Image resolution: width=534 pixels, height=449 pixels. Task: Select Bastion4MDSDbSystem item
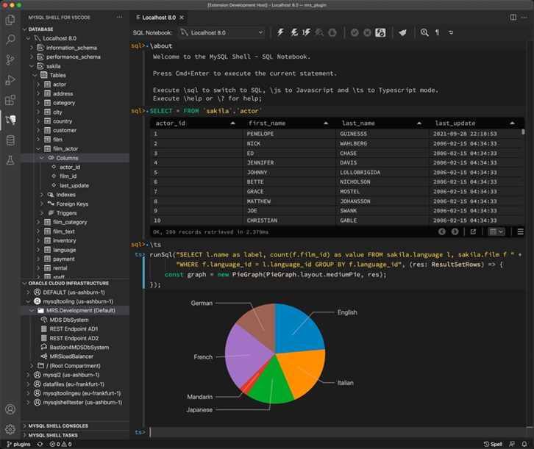[79, 348]
